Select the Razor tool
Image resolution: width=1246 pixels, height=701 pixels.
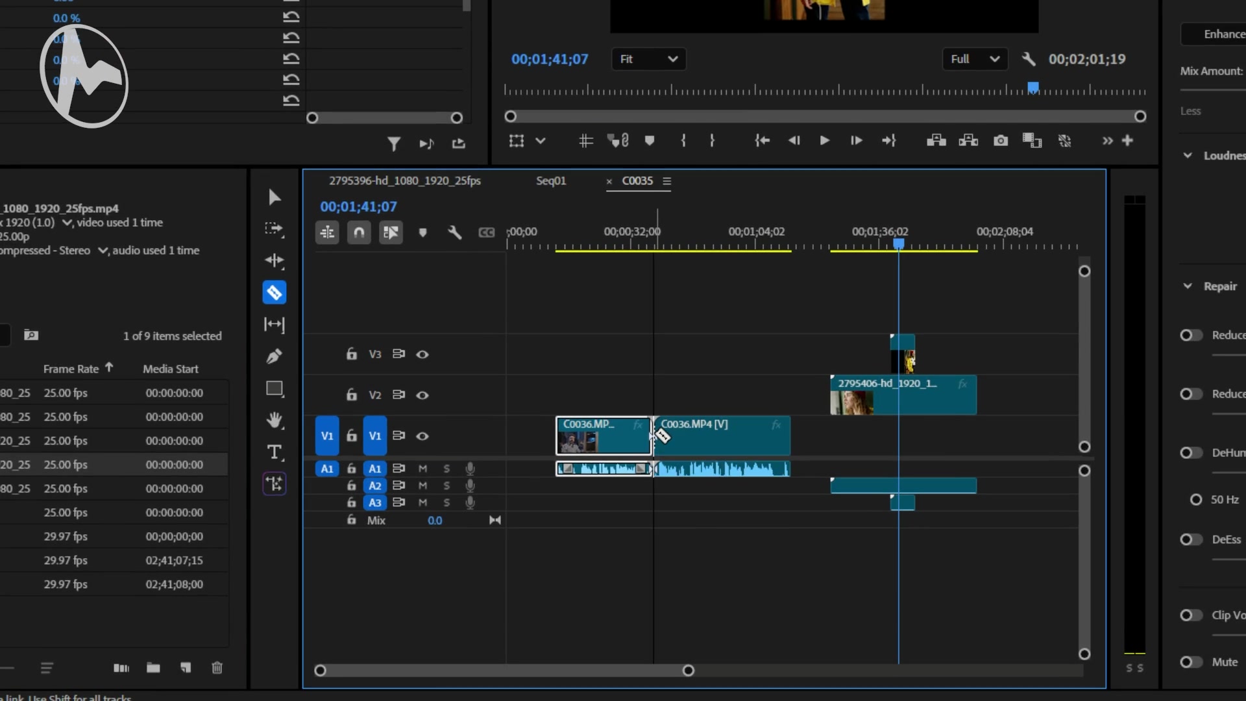coord(274,293)
